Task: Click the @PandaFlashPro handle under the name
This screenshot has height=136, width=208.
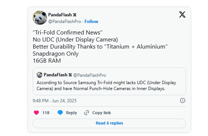Action: click(x=65, y=21)
